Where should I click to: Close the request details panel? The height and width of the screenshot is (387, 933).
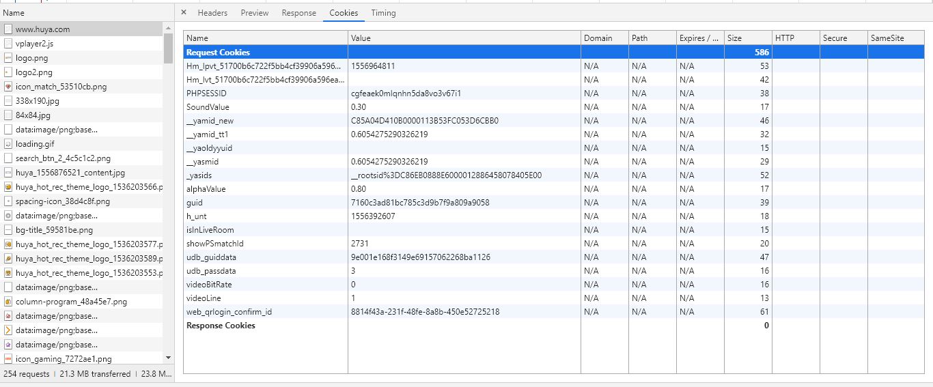point(184,12)
